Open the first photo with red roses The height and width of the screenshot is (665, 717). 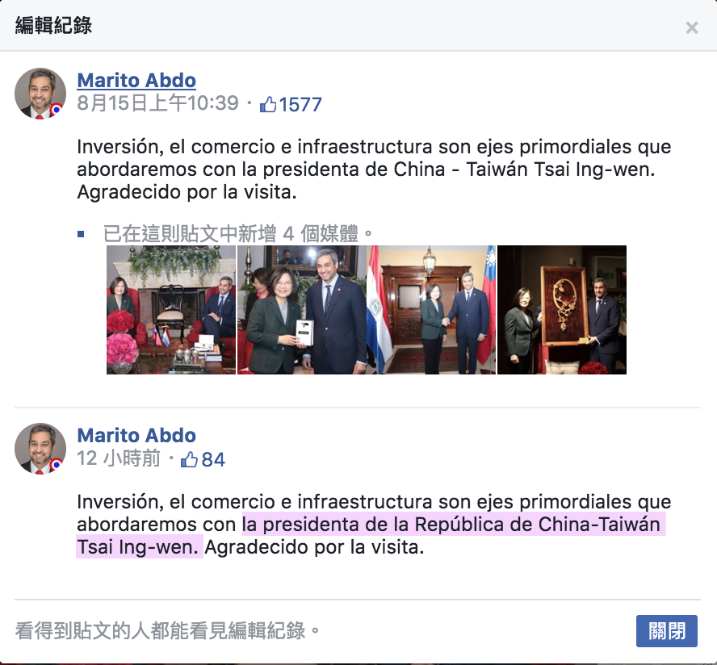[x=171, y=310]
